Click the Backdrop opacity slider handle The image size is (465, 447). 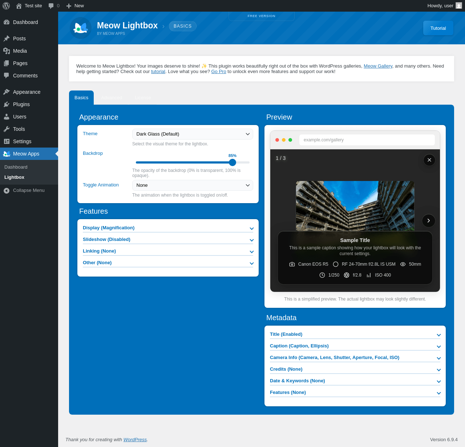pyautogui.click(x=232, y=162)
